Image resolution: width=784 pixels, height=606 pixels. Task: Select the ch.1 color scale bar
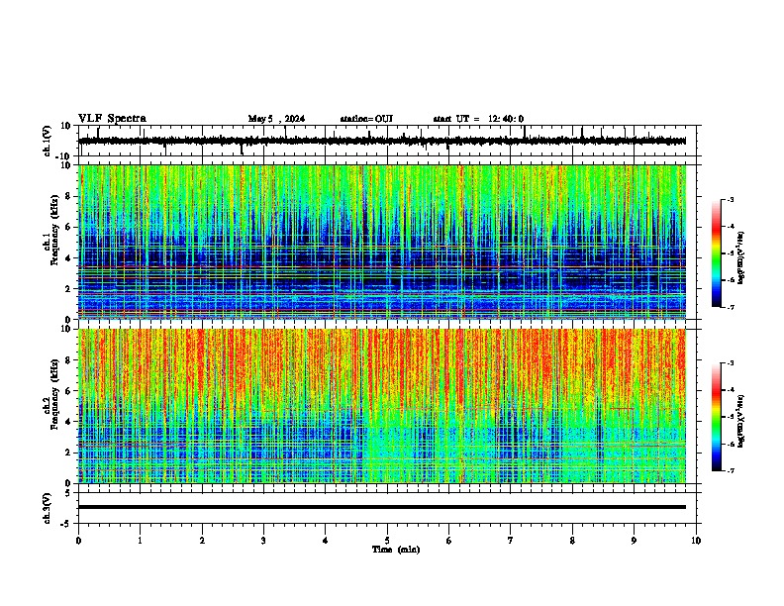(716, 253)
